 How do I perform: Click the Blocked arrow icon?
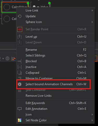20,61
